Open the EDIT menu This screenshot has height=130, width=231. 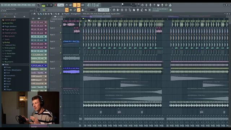point(5,5)
